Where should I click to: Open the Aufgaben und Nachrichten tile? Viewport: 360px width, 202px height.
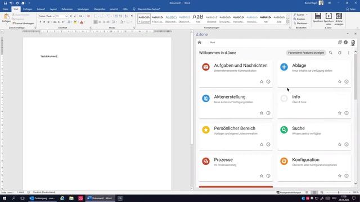tap(236, 74)
